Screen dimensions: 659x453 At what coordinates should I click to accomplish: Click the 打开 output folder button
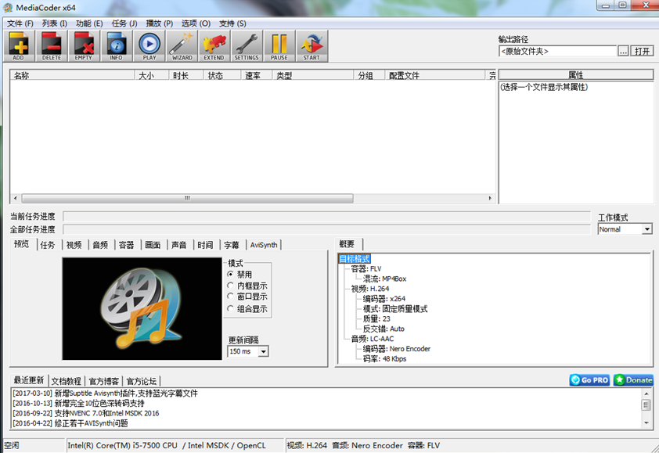point(643,51)
